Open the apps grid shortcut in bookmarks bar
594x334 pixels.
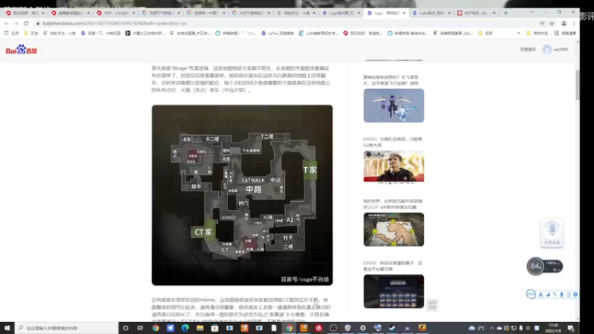point(11,33)
